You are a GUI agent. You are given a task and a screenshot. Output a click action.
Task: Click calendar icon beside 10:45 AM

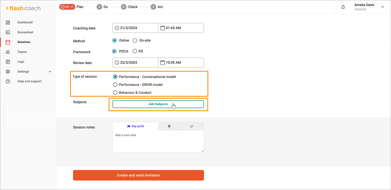(162, 62)
